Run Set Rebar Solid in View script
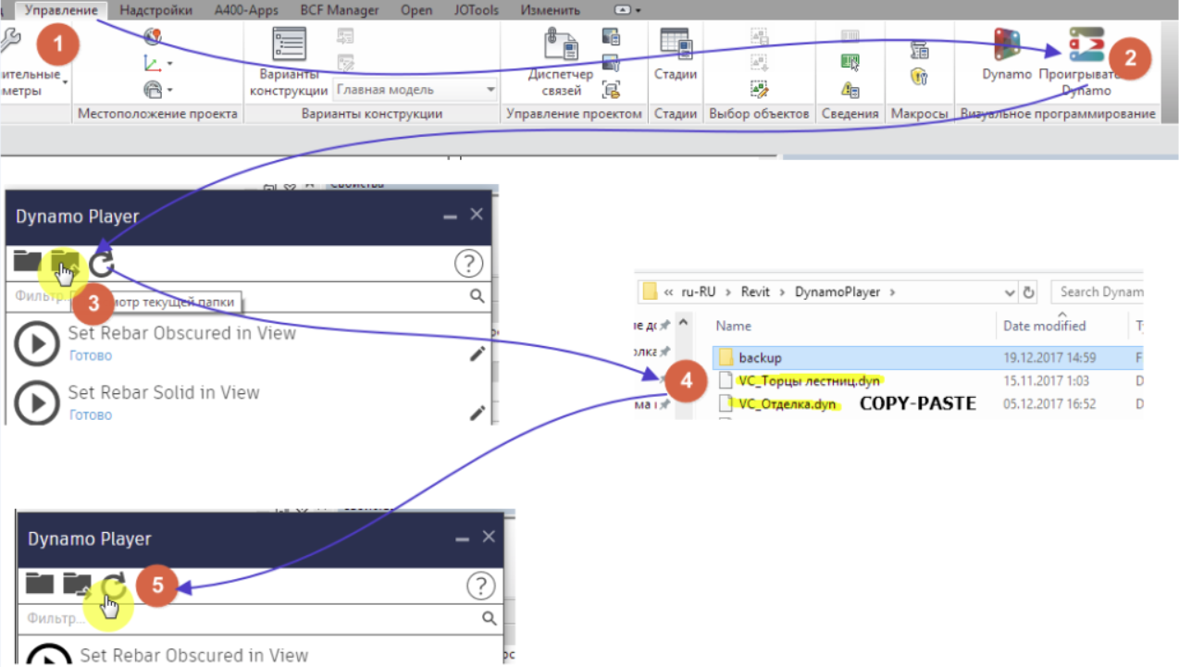The height and width of the screenshot is (667, 1179). 37,403
